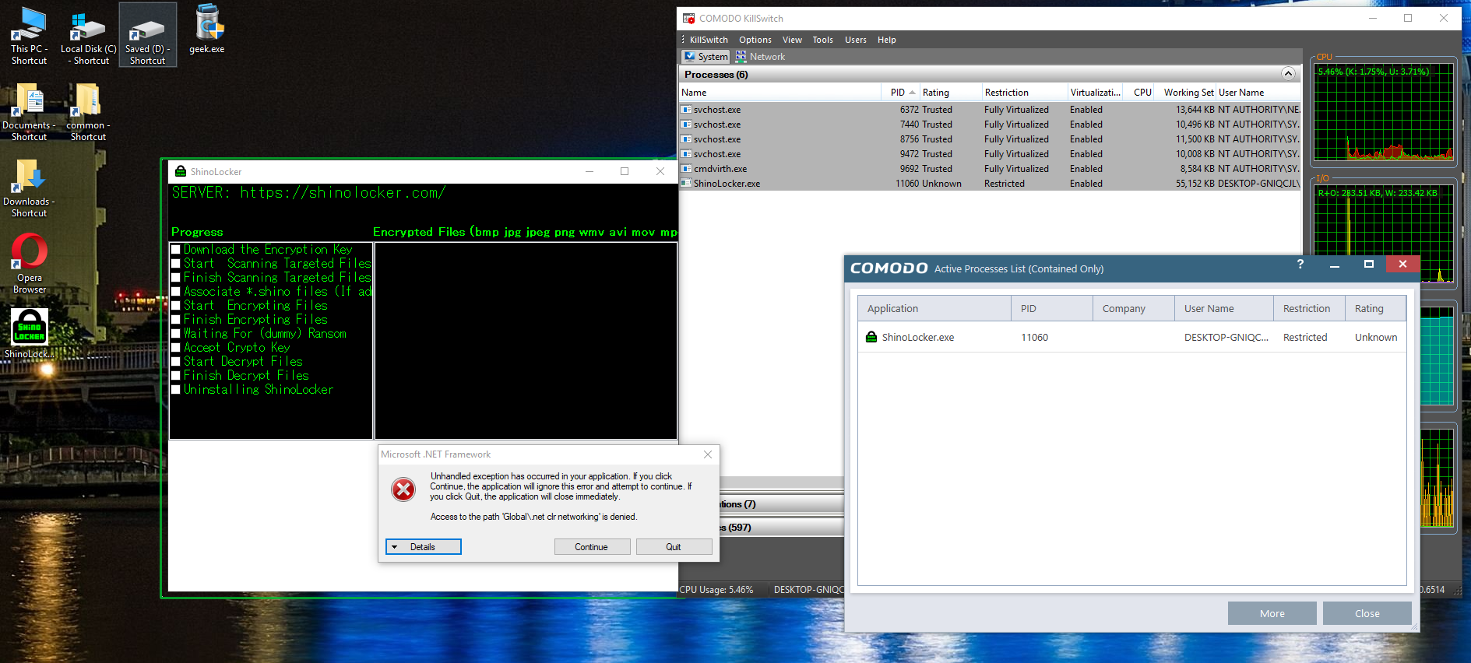Sort KillSwitch processes by PID column

tap(901, 93)
